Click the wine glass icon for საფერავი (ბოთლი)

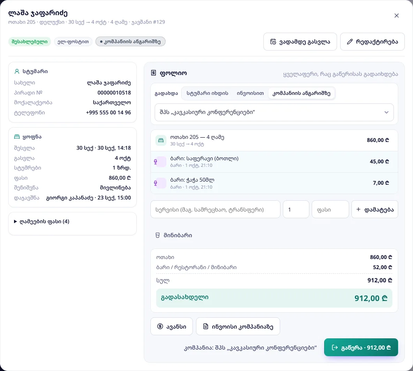click(156, 162)
